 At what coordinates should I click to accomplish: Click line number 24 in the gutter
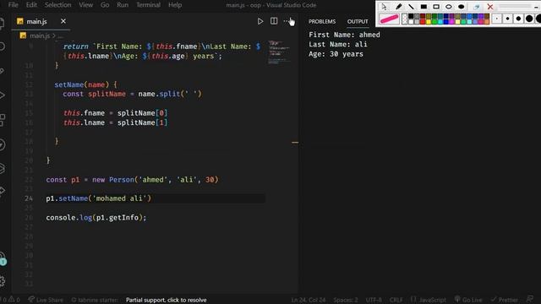pyautogui.click(x=29, y=198)
